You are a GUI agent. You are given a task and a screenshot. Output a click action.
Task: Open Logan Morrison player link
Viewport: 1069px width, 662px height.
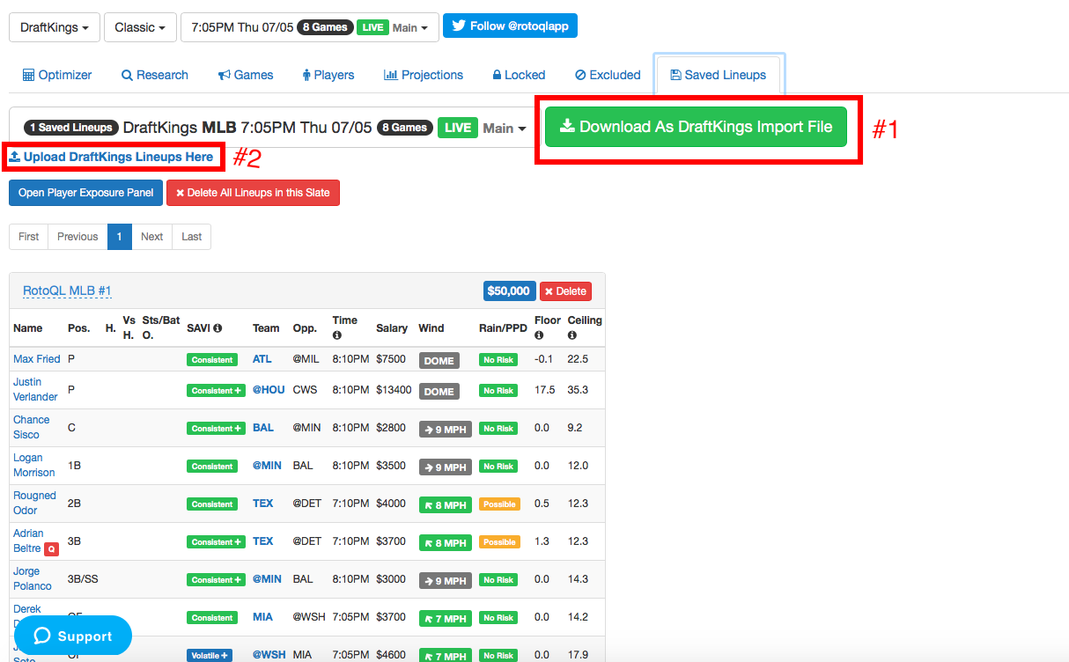pos(34,465)
